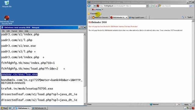The height and width of the screenshot is (110, 195).
Task: Activate the BitDefender IE taskbar button
Action: (x=40, y=108)
